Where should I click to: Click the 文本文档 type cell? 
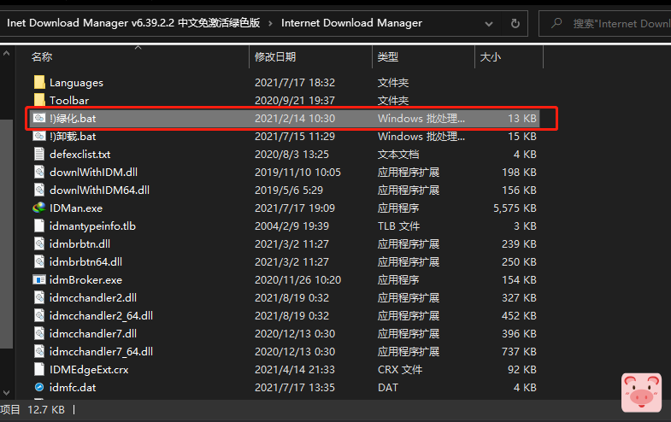click(x=398, y=155)
